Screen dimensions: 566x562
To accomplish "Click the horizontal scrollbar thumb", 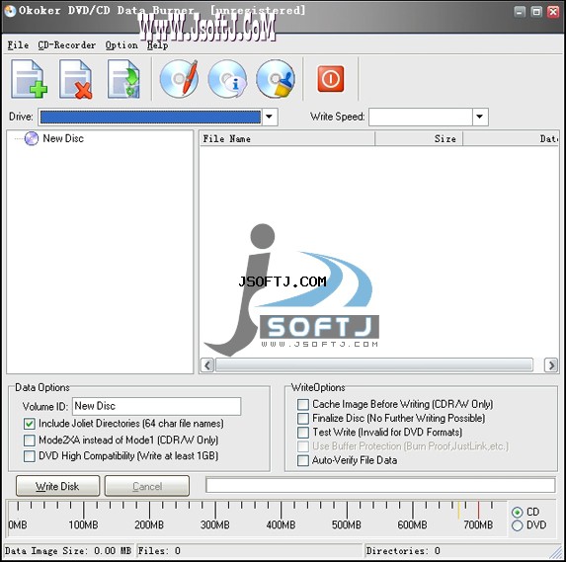I will pyautogui.click(x=374, y=365).
